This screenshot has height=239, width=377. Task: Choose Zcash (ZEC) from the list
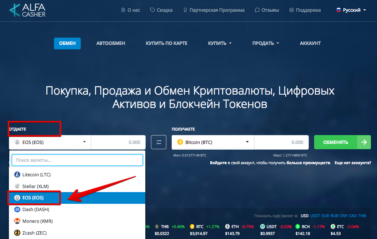pyautogui.click(x=77, y=233)
